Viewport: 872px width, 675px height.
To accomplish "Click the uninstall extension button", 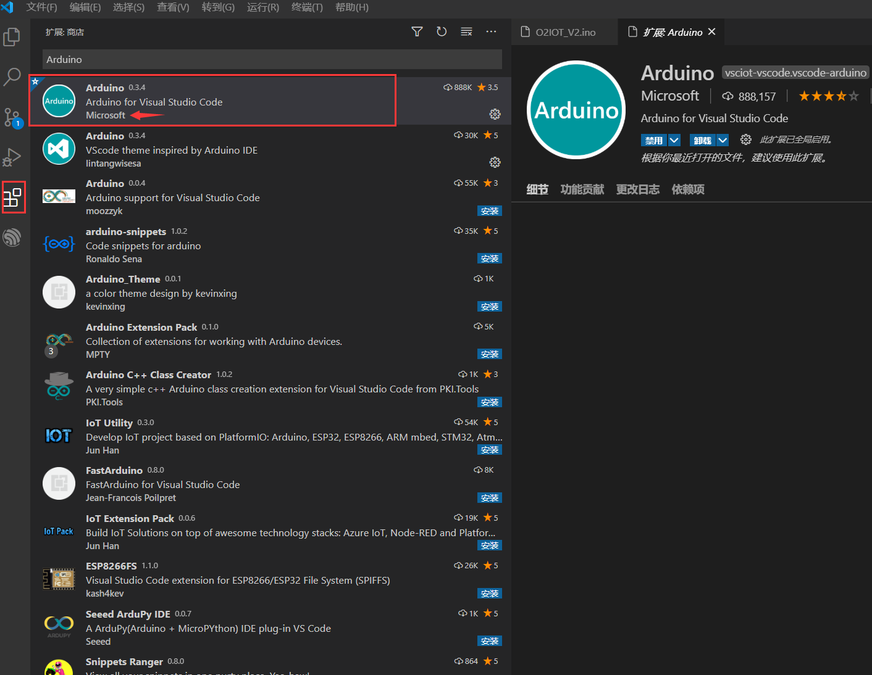I will [x=703, y=140].
